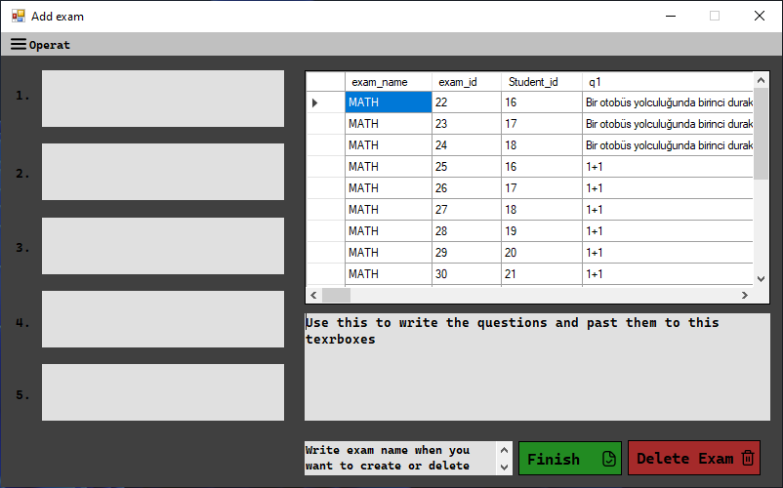Focus question 1 text box
Screen dimensions: 783x488
click(163, 99)
